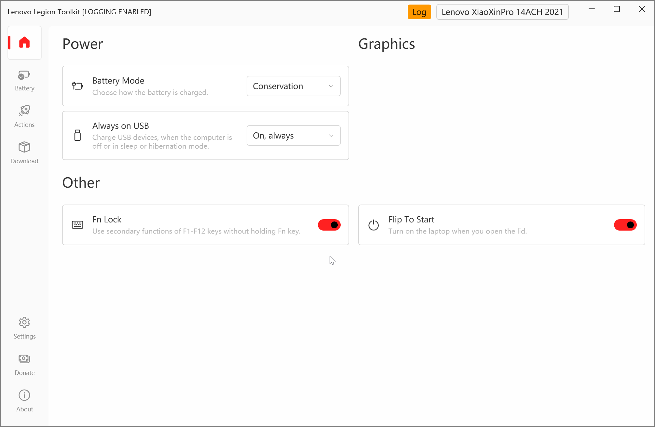Click the Flip To Start power icon

click(374, 225)
